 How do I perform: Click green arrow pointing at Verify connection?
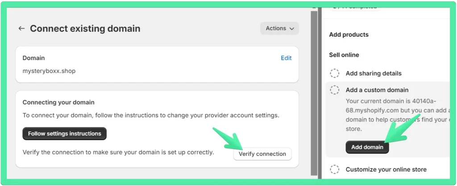coord(228,138)
